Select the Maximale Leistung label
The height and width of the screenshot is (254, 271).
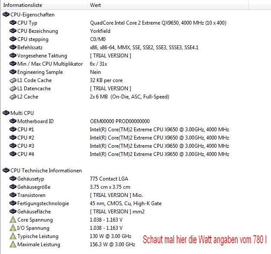click(39, 244)
